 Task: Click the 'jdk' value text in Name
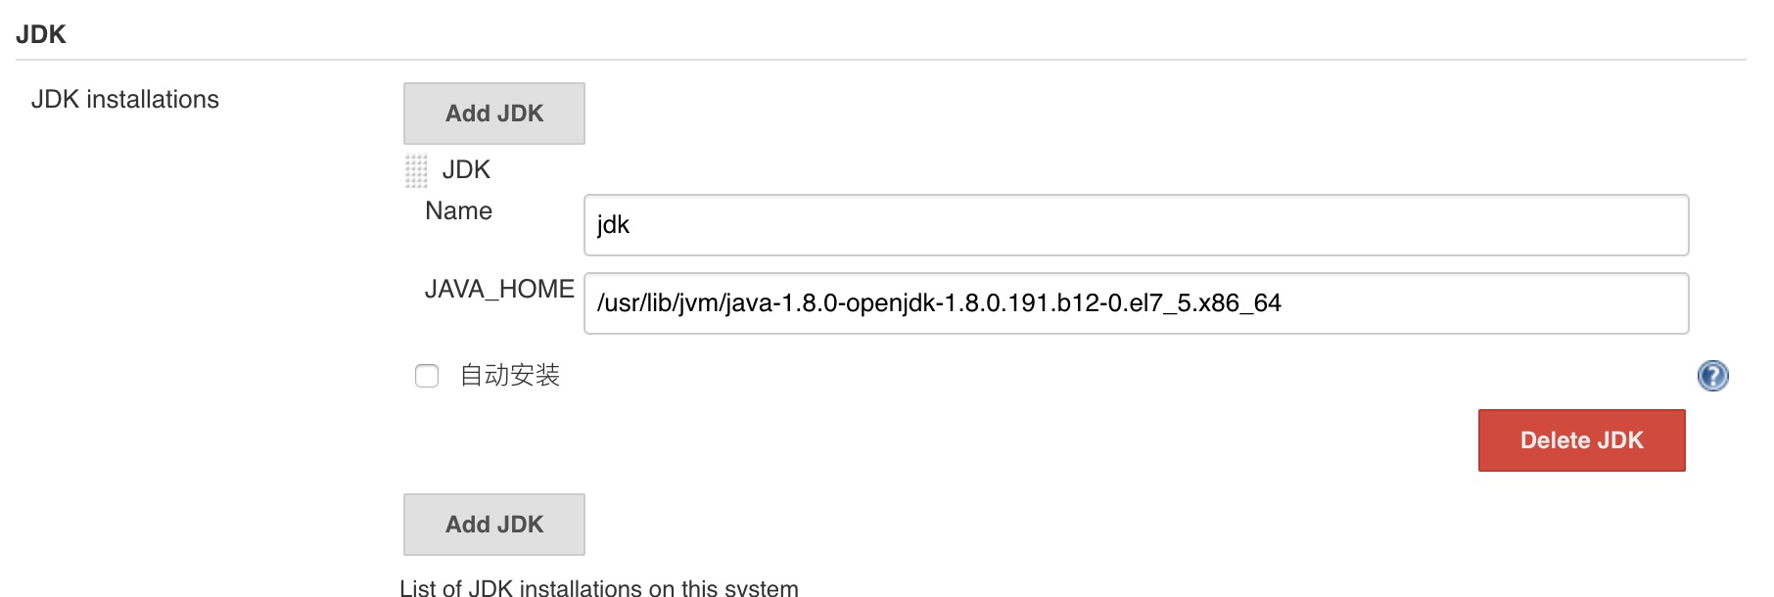coord(613,225)
